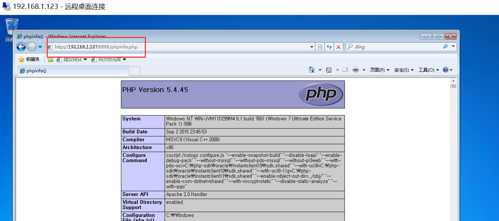Screen dimensions: 499x221
Task: Click the 'Sep 2 2015 23:45:53' value
Action: coord(186,132)
